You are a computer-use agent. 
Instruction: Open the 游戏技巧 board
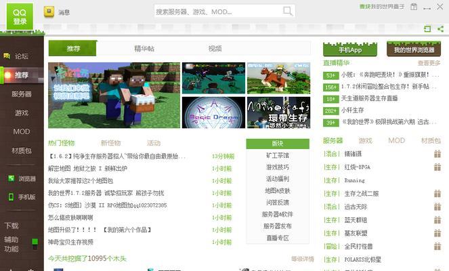tap(278, 167)
